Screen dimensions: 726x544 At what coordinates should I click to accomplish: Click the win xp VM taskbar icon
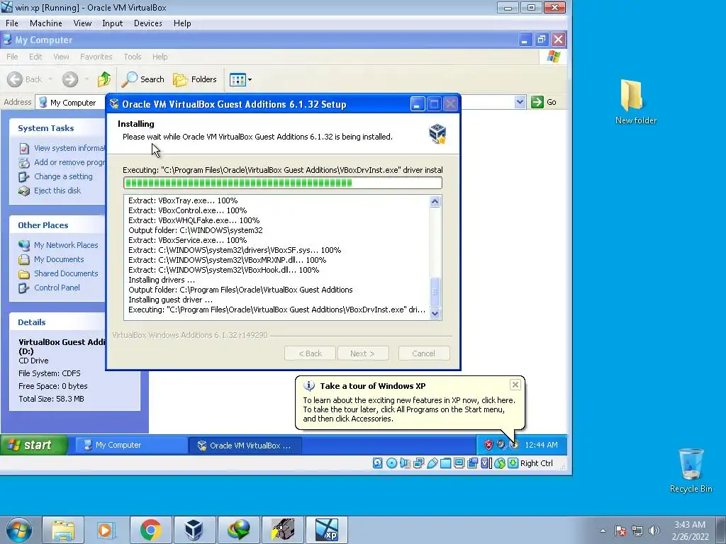(327, 530)
